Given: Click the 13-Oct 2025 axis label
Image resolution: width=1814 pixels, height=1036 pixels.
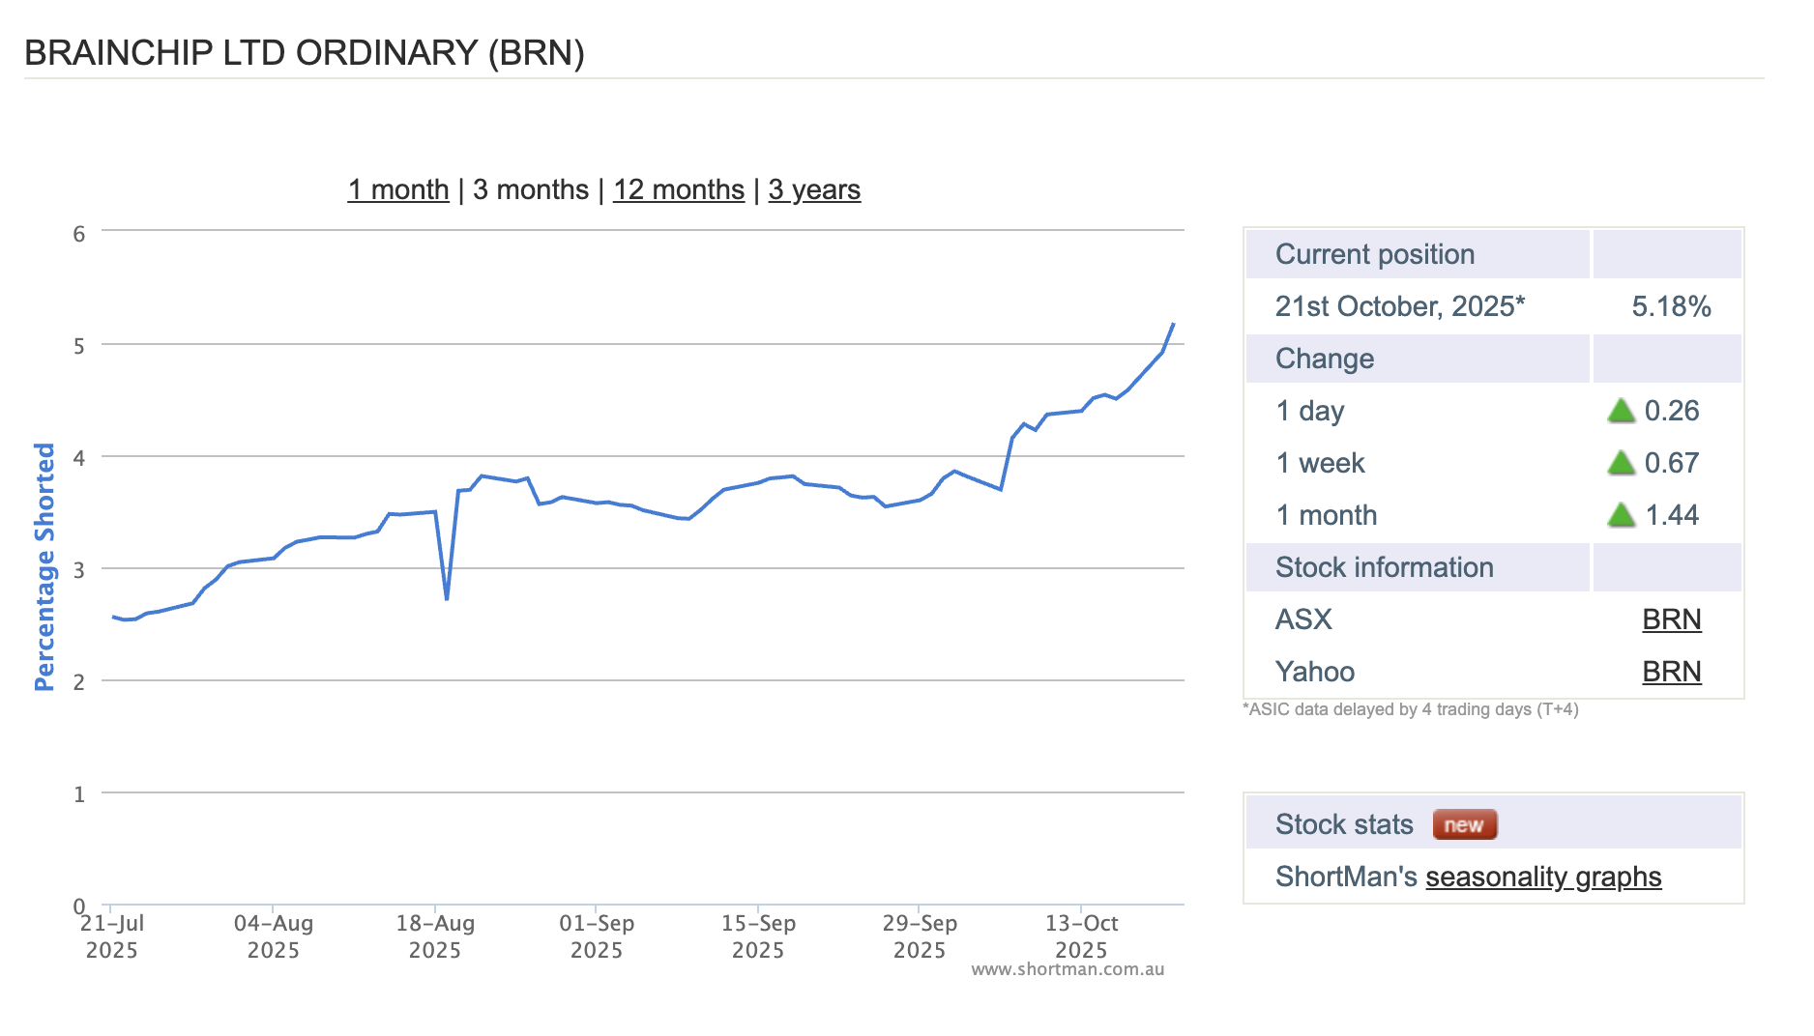Looking at the screenshot, I should (x=1081, y=935).
